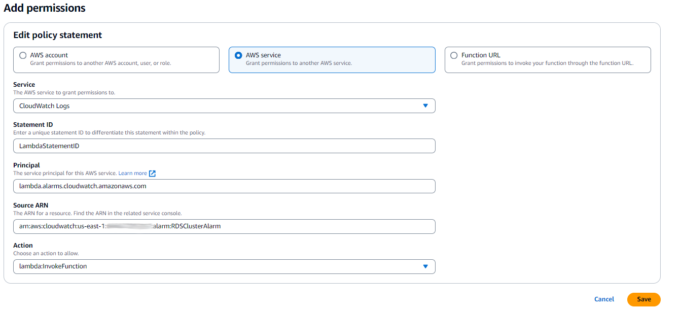Viewport: 682px width, 310px height.
Task: Click the Service dropdown chevron icon
Action: click(x=425, y=106)
